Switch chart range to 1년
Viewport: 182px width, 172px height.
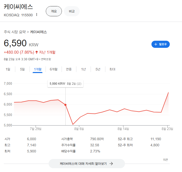point(83,69)
